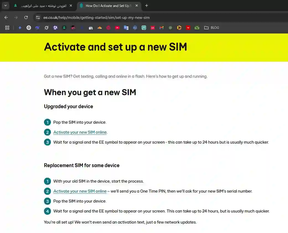Follow Activate your new SIM online under Upgraded device
This screenshot has height=233, width=288.
(80, 132)
